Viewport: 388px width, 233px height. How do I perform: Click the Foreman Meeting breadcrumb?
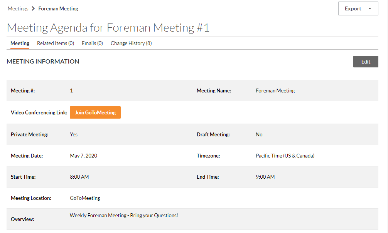[58, 8]
